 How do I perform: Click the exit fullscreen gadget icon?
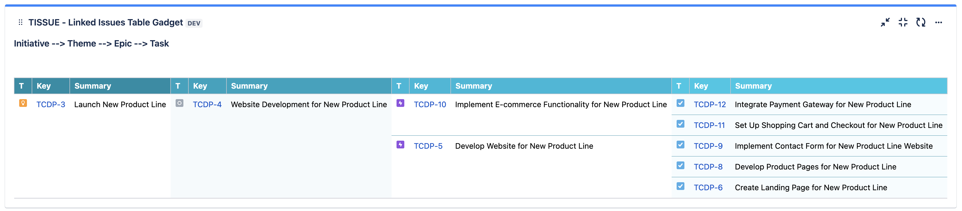coord(903,22)
